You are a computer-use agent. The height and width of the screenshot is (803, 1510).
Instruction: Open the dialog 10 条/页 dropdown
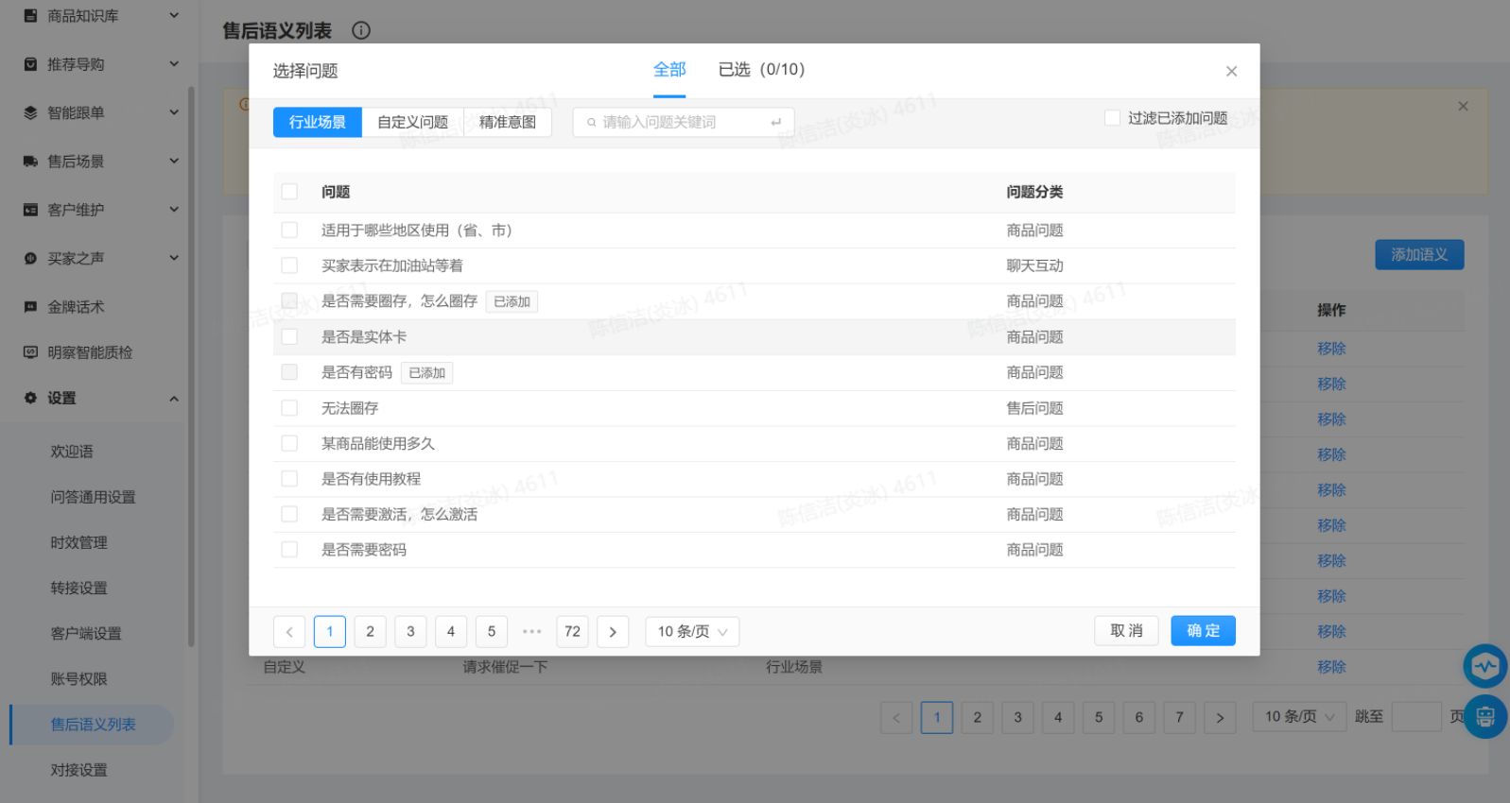pyautogui.click(x=692, y=632)
